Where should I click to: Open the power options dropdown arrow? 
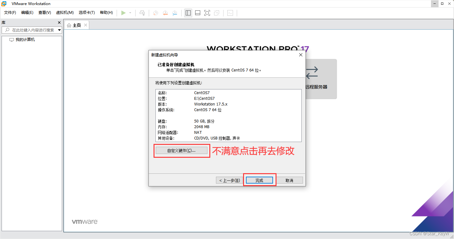[x=130, y=13]
